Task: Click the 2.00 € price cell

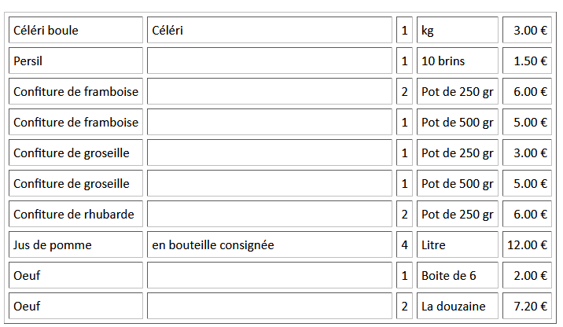Action: click(527, 276)
